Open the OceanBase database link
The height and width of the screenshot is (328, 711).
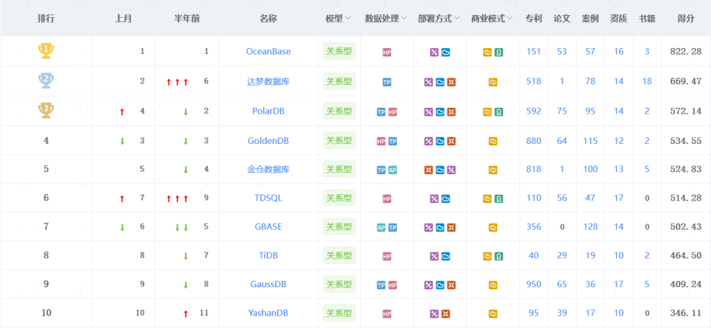coord(269,52)
